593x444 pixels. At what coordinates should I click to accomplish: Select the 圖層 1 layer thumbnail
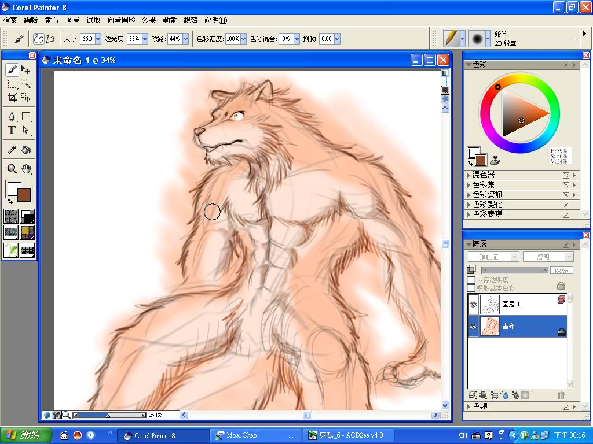490,304
